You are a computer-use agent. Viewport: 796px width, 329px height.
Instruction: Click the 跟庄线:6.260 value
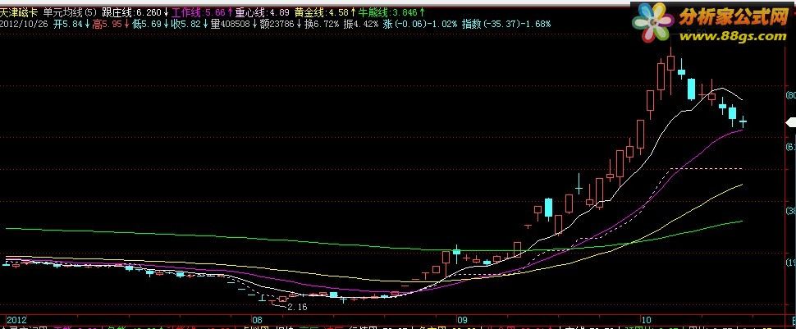pyautogui.click(x=132, y=11)
